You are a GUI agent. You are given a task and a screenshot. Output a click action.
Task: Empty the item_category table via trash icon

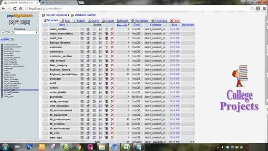click(x=106, y=65)
